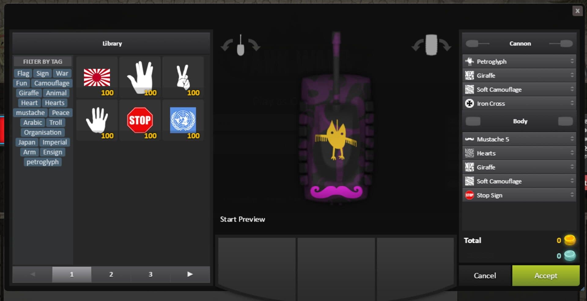Filter library by Animal tag
The image size is (587, 301).
click(56, 93)
